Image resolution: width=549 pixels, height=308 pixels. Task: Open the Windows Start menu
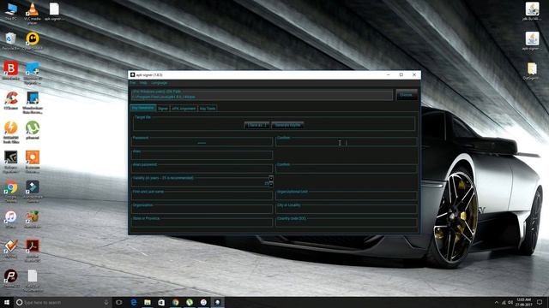pyautogui.click(x=7, y=302)
